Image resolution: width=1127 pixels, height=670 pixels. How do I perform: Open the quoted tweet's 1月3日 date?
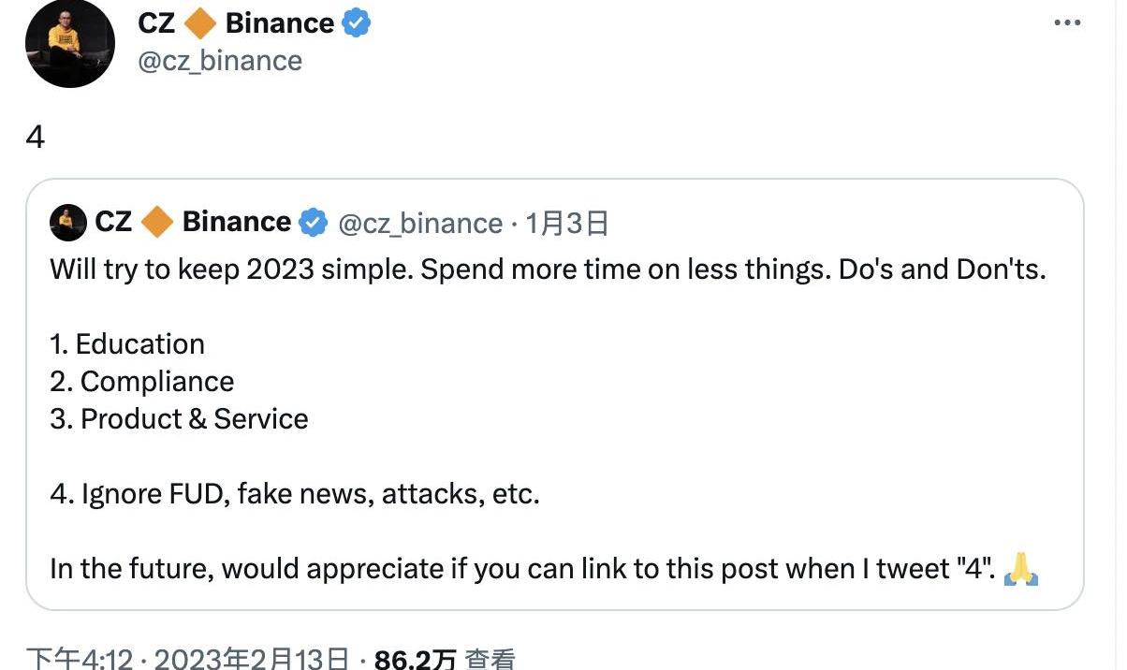coord(567,223)
